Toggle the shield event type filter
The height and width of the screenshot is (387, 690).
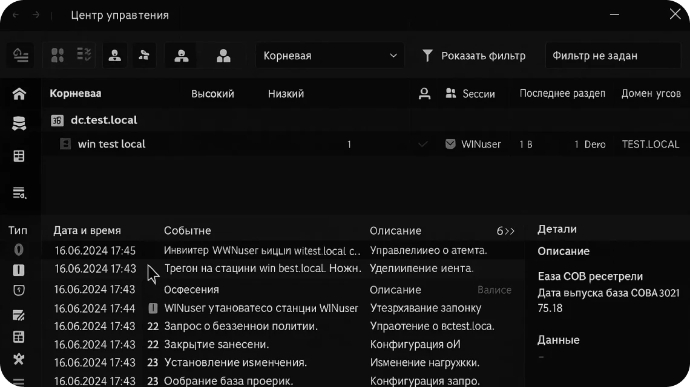[19, 290]
